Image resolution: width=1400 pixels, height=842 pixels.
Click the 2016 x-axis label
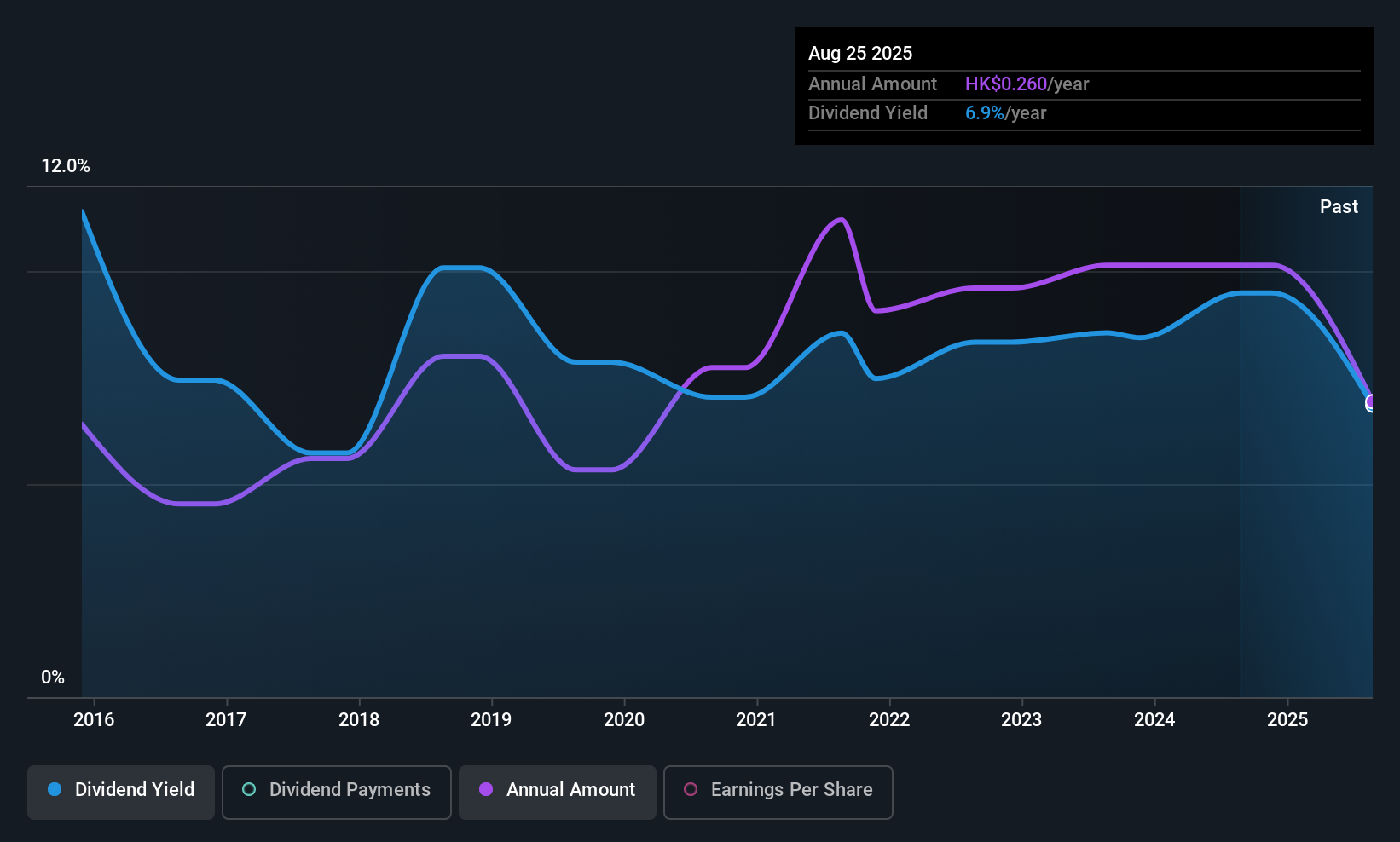94,720
